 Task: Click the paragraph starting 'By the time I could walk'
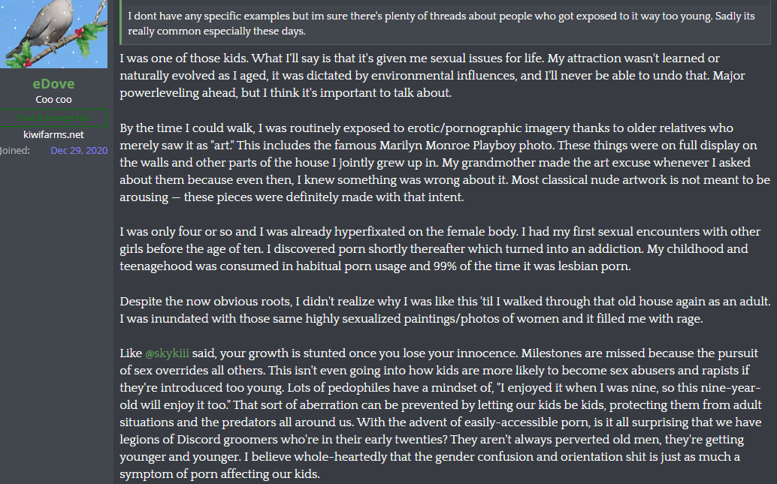click(x=443, y=163)
